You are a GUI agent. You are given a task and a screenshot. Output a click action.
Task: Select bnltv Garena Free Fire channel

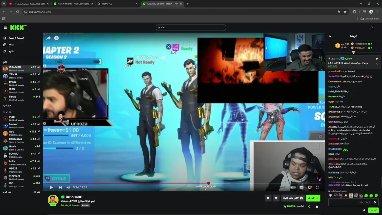coord(21,163)
